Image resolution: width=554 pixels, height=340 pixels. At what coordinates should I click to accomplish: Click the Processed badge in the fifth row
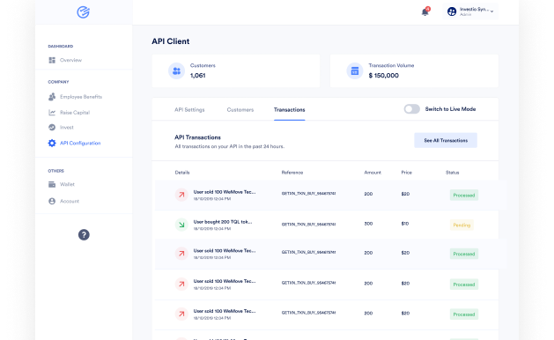click(x=464, y=314)
